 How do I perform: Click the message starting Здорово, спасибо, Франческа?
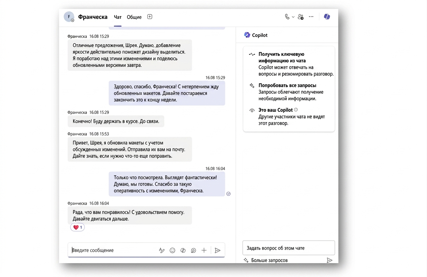(167, 93)
